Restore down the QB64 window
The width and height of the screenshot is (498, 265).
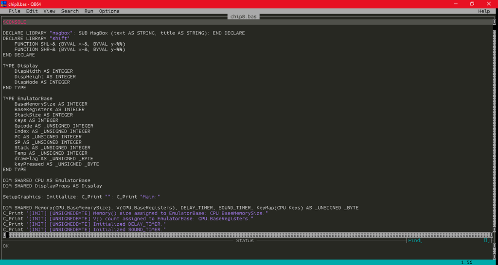(x=472, y=4)
